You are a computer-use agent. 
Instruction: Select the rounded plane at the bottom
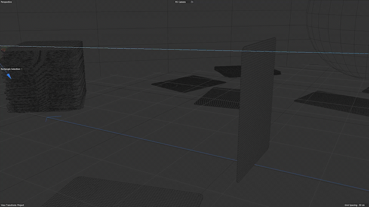point(127,194)
